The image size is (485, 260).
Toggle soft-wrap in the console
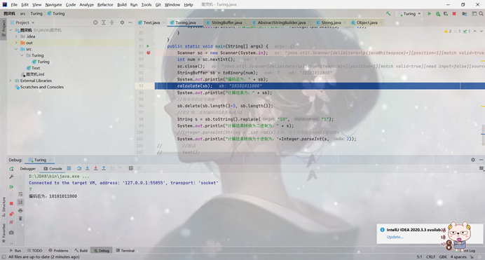[x=20, y=194]
